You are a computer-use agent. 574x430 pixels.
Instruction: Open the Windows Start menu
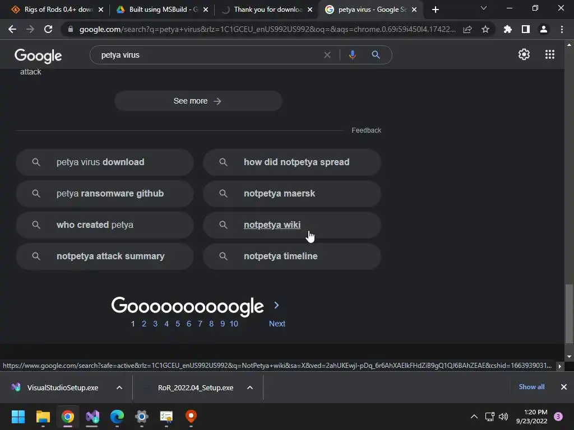coord(18,416)
